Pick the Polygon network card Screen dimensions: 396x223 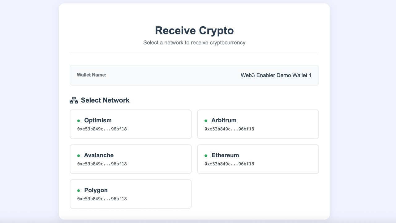pyautogui.click(x=131, y=194)
